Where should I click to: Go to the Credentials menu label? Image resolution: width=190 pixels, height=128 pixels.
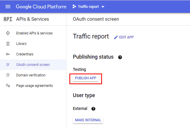[x=25, y=54]
